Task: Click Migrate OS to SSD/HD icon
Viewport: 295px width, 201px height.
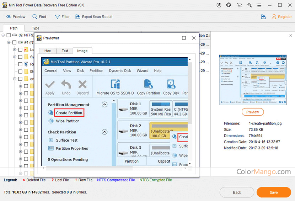Action: pos(115,84)
